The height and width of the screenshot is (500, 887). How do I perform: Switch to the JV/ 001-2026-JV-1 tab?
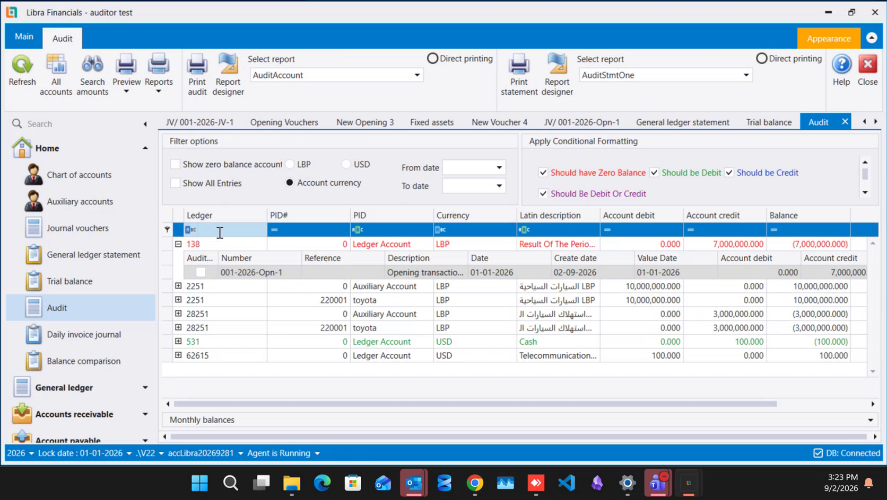[x=199, y=122]
